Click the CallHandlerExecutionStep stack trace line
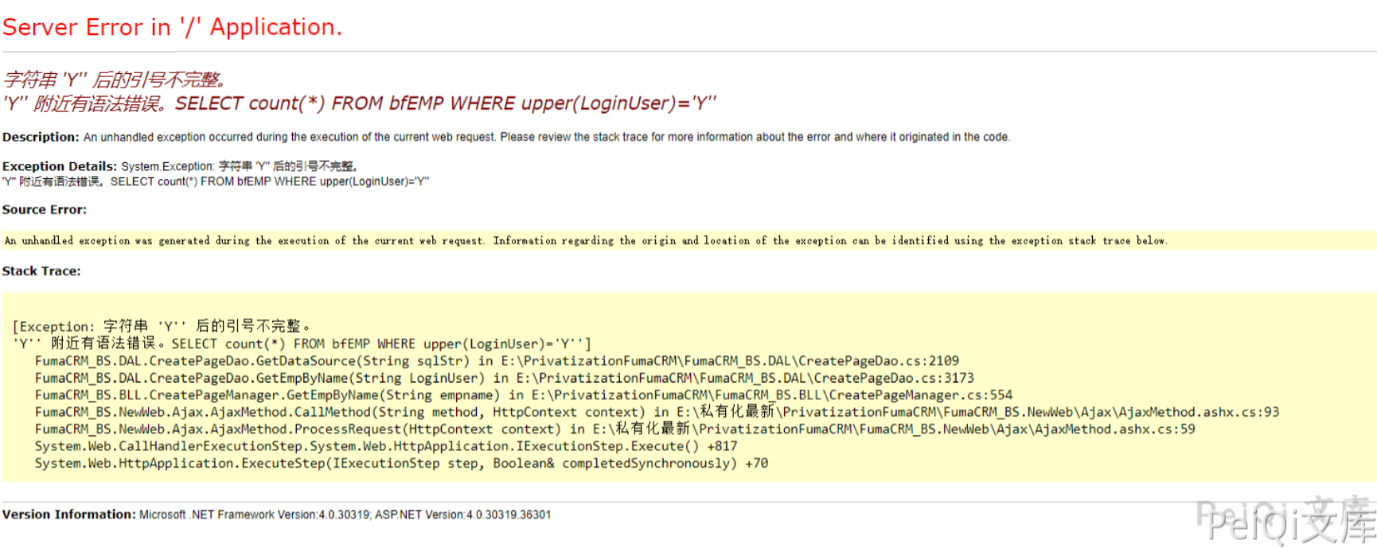The height and width of the screenshot is (548, 1377). (385, 446)
